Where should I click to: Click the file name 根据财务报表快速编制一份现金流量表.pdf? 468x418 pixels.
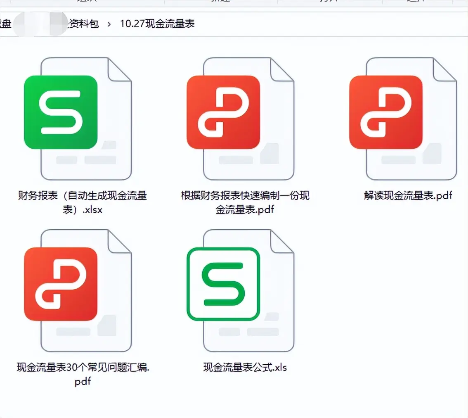coord(245,202)
